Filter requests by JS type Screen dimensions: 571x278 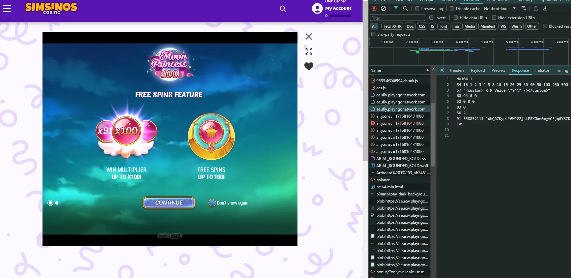click(x=432, y=26)
